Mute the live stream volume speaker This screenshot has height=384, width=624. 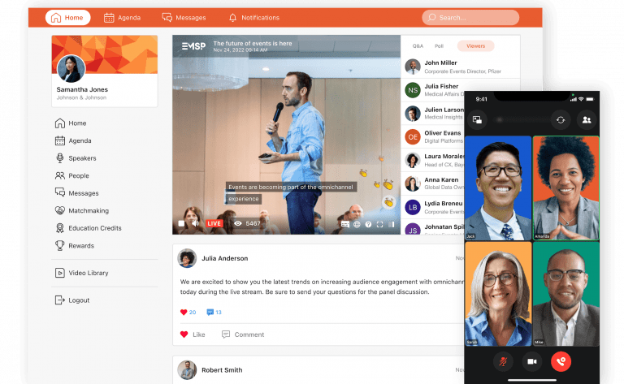(193, 223)
